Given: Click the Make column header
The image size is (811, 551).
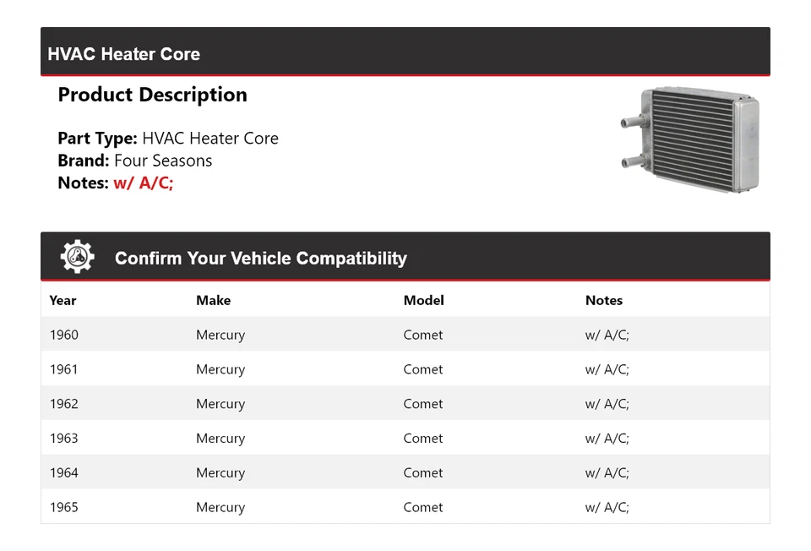Looking at the screenshot, I should [x=213, y=300].
